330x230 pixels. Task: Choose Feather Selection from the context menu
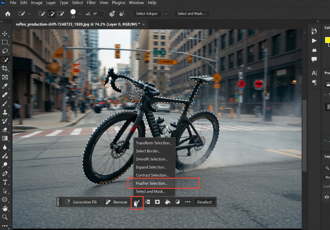(x=151, y=183)
